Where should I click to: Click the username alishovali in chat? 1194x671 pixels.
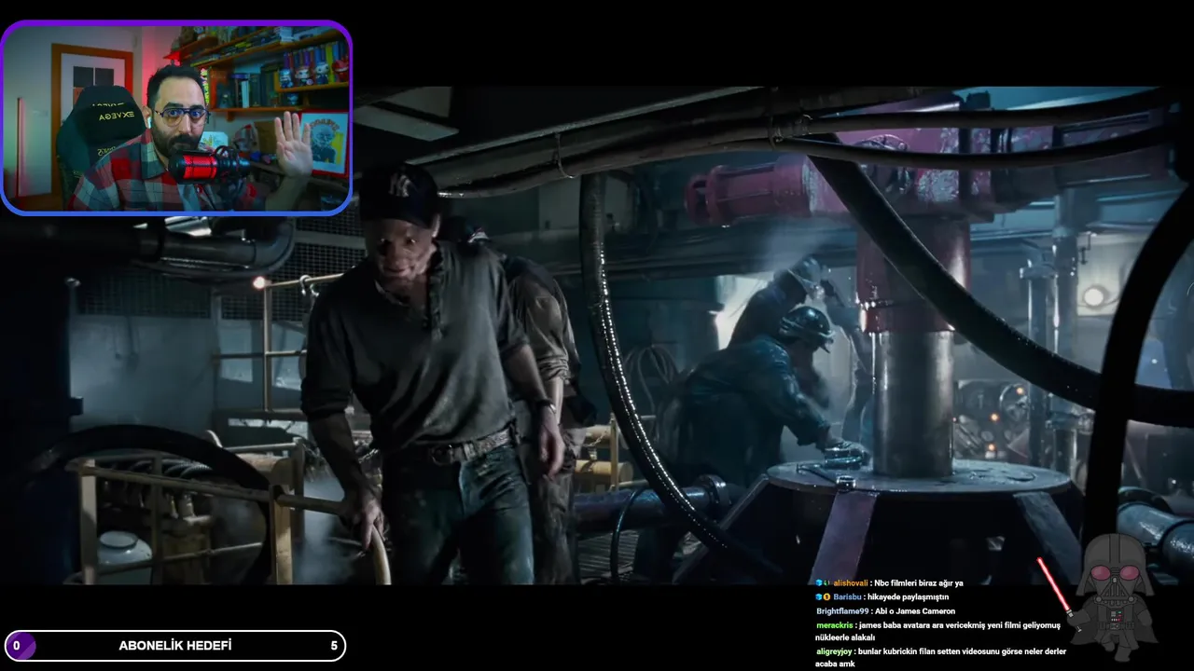tap(850, 582)
